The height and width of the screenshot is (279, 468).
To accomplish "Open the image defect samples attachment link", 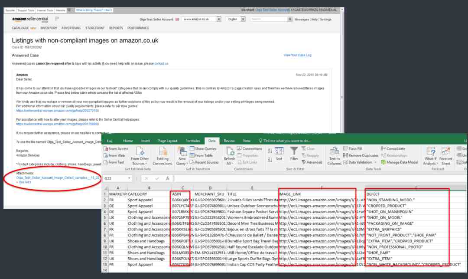I will 58,178.
